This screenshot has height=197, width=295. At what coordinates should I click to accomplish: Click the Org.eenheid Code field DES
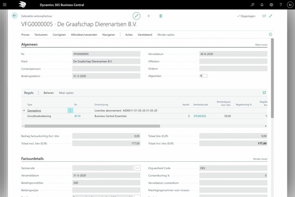tap(233, 168)
